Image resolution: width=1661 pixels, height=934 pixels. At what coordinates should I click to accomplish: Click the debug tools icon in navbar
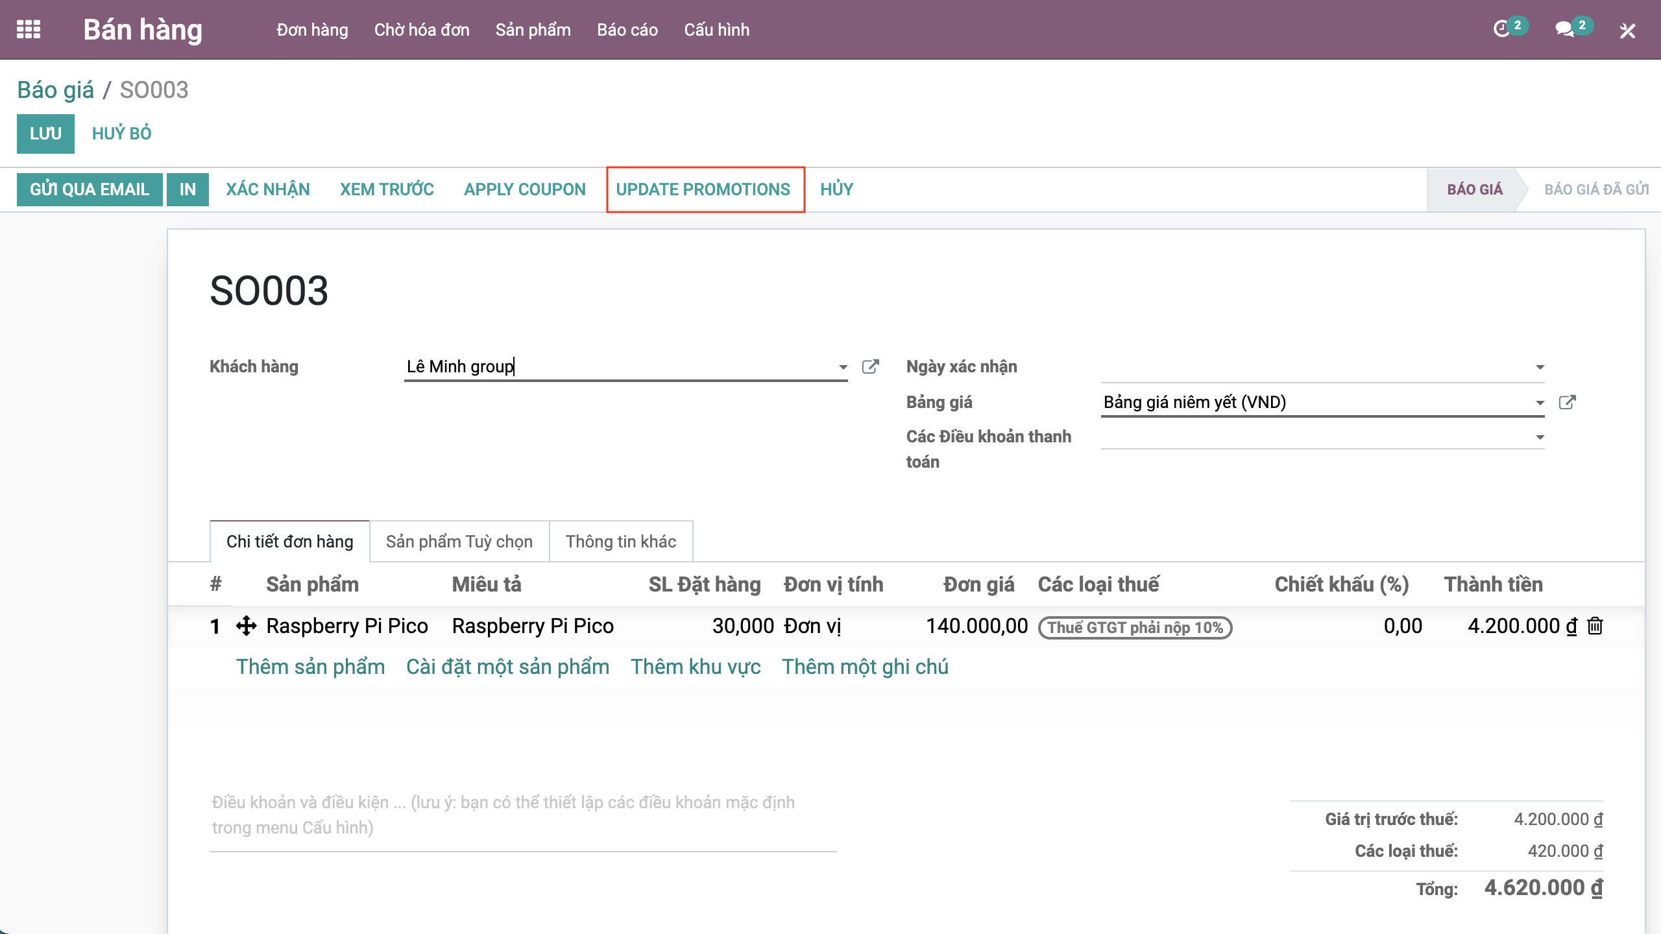tap(1627, 30)
